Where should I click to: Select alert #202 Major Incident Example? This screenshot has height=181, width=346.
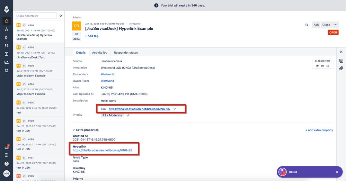39,71
